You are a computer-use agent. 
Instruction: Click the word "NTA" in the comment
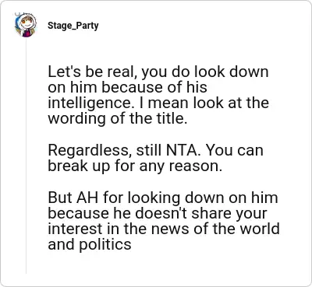point(182,150)
